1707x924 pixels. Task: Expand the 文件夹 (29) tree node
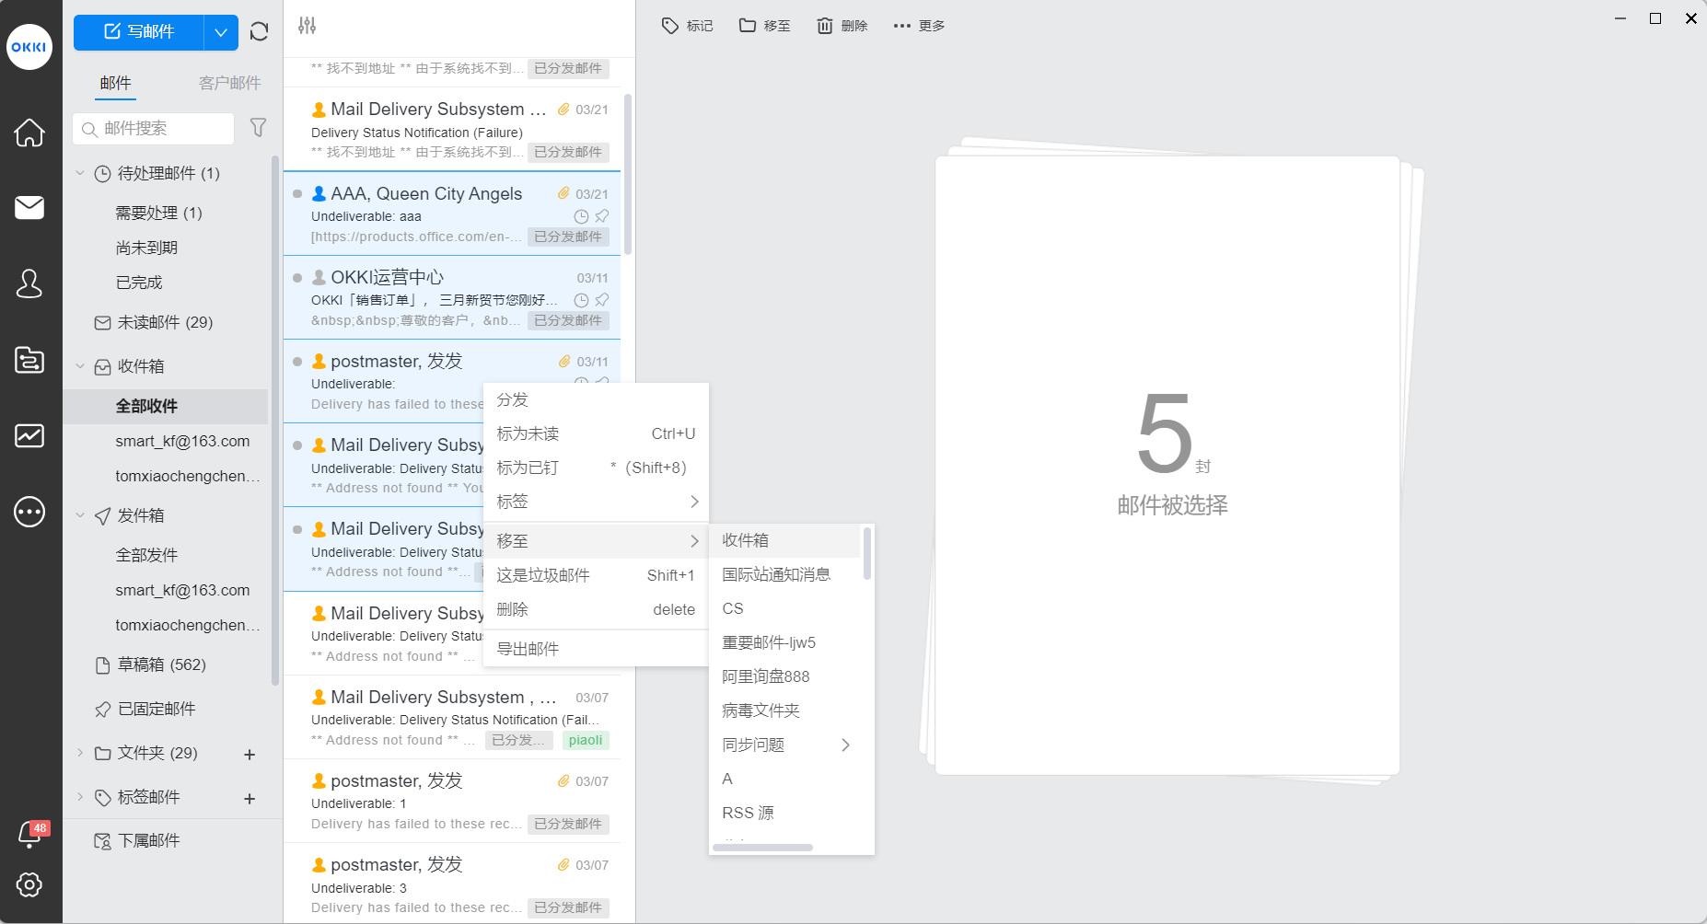pos(80,753)
